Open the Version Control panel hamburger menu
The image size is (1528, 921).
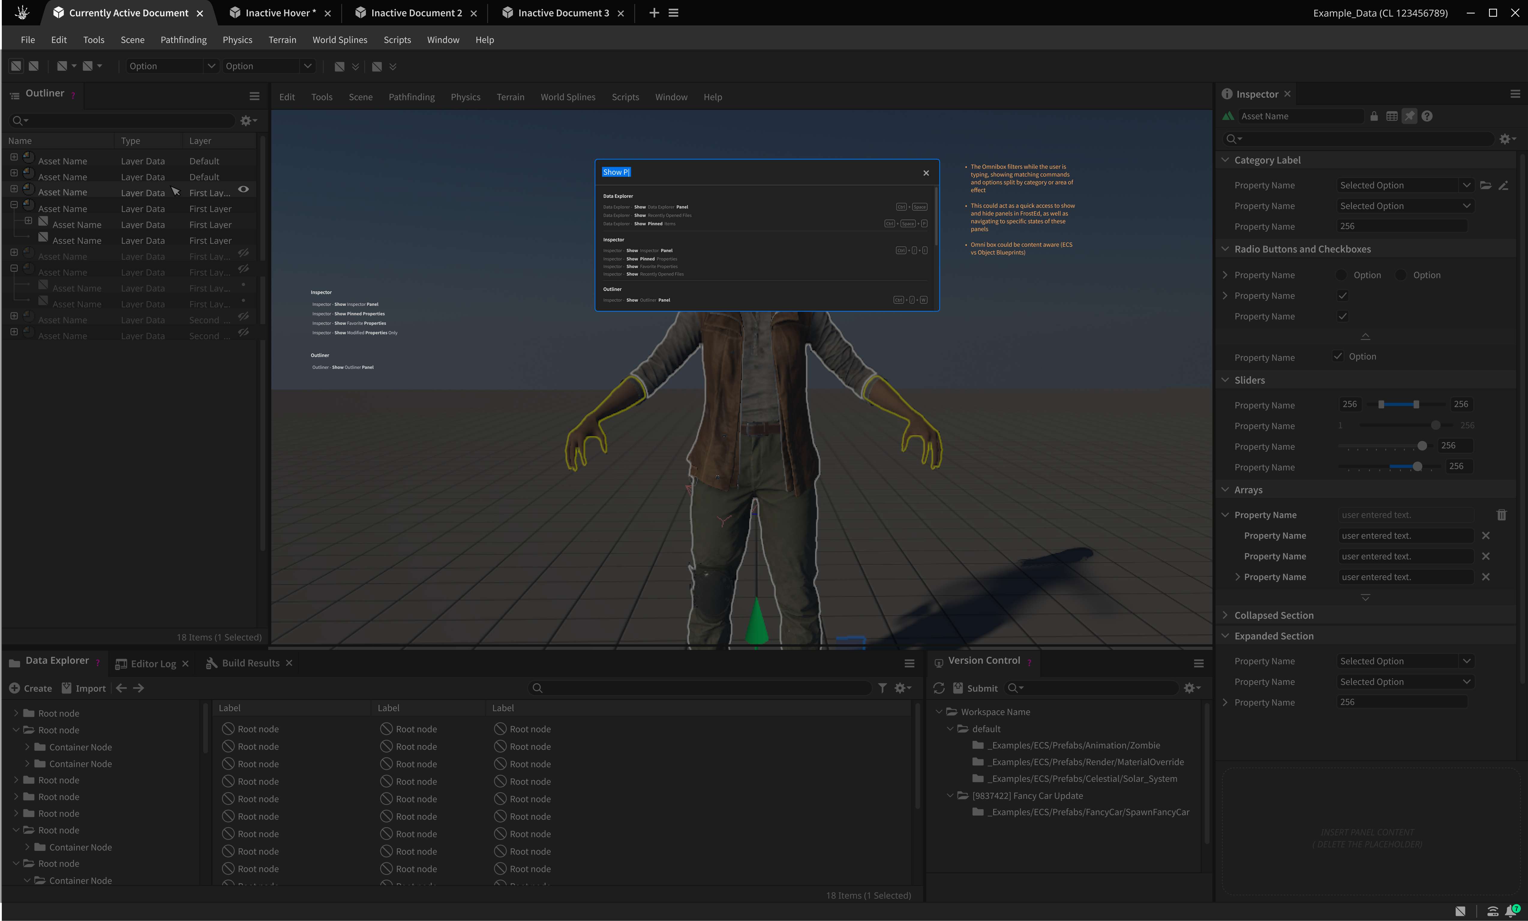(1199, 663)
